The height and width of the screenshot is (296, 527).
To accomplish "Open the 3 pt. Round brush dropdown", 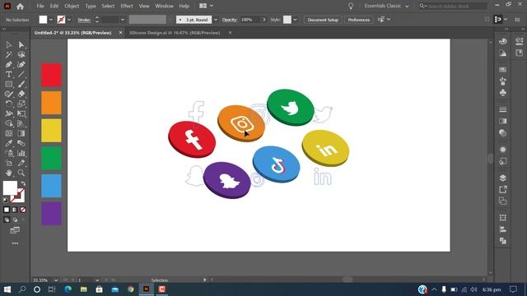I will pyautogui.click(x=216, y=20).
